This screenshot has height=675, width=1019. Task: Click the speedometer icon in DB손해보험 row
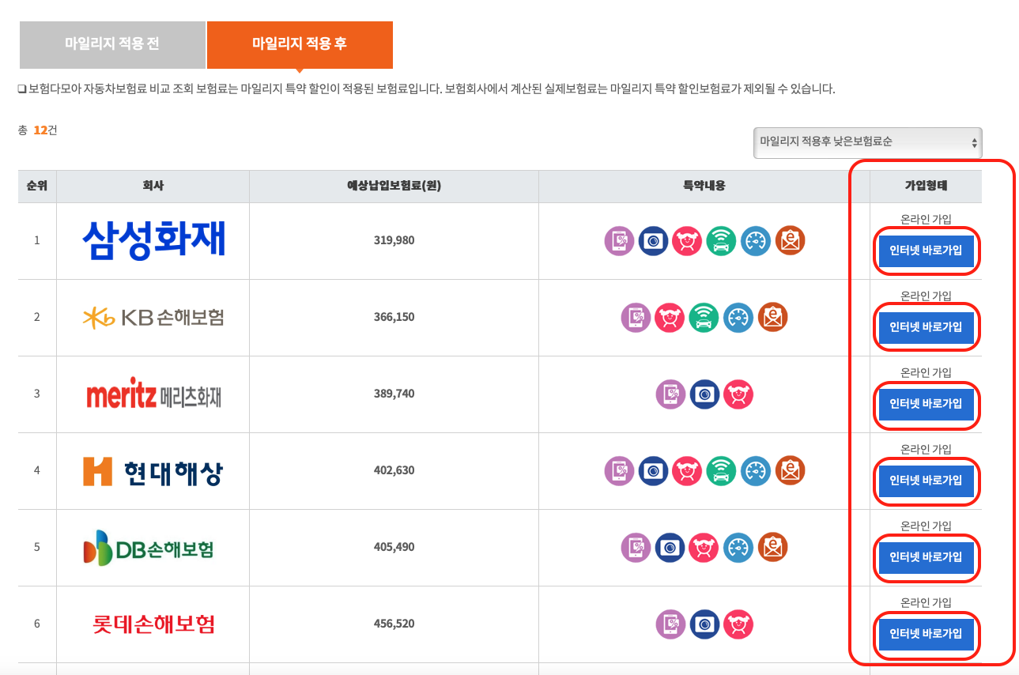[738, 548]
